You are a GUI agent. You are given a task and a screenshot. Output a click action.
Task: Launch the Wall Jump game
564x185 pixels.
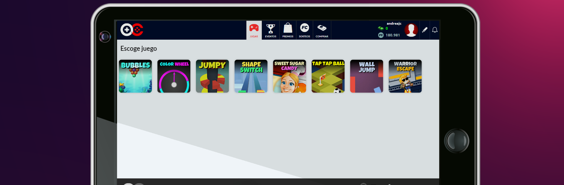click(x=367, y=76)
